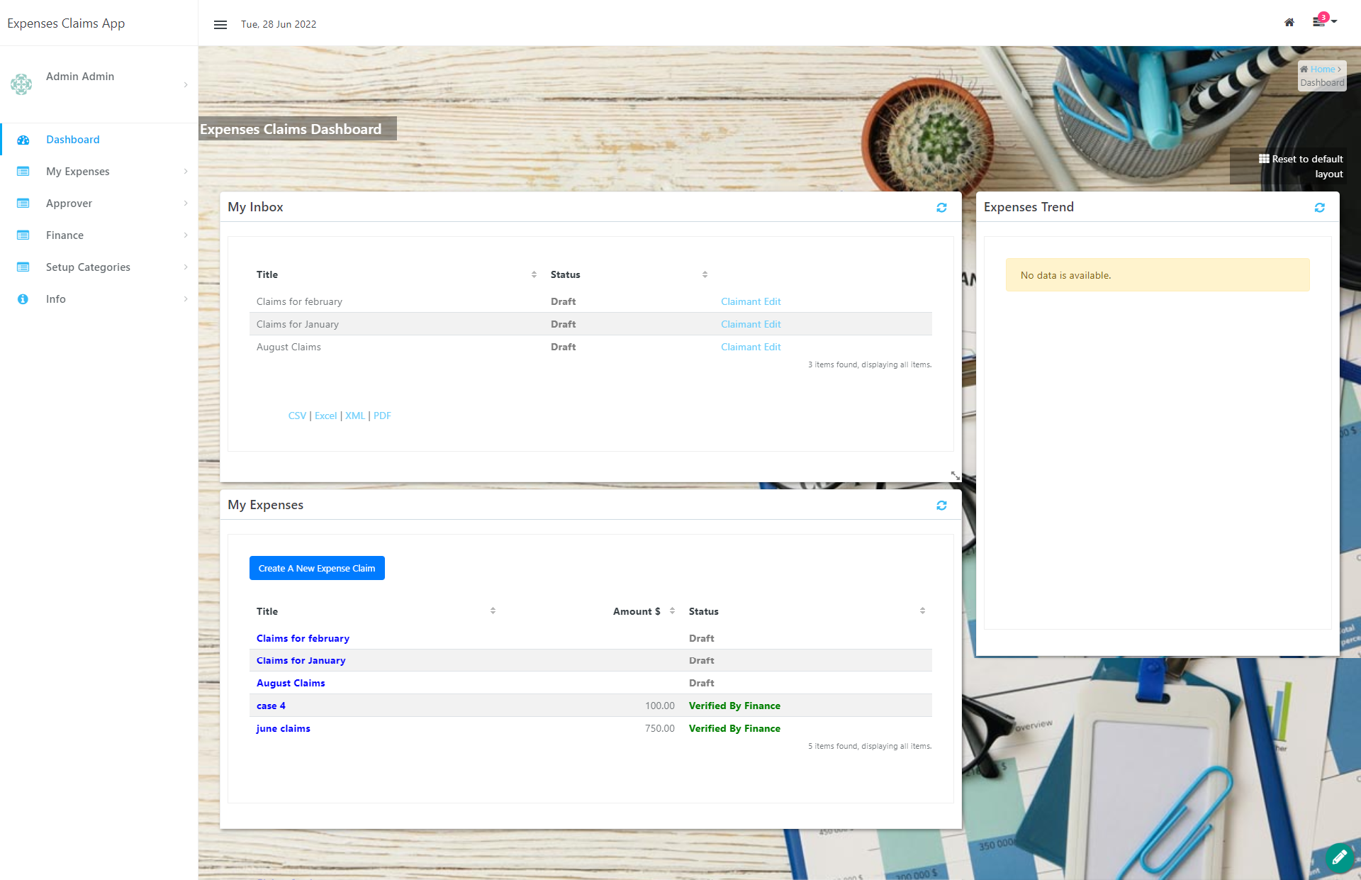Screen dimensions: 1361x880
Task: Open Claimant Edit for Claims for January
Action: [x=751, y=324]
